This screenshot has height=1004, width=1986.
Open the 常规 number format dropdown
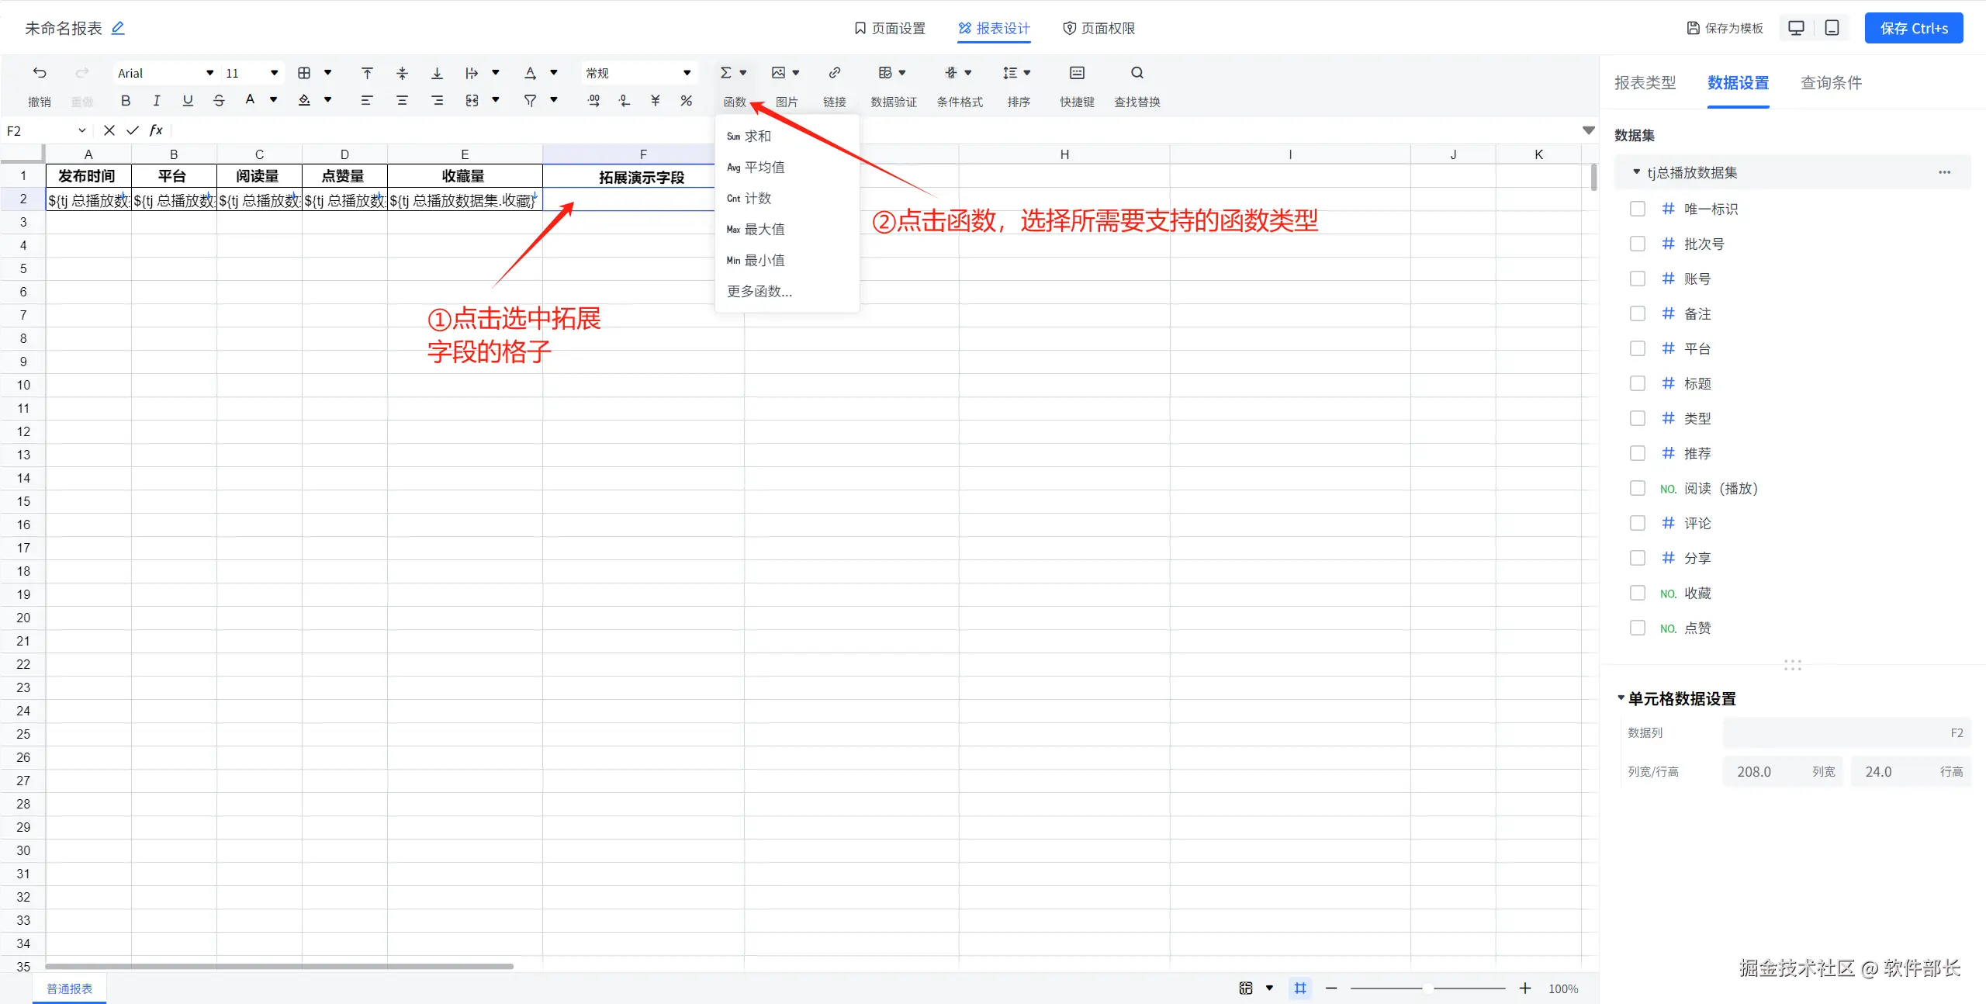pos(638,73)
